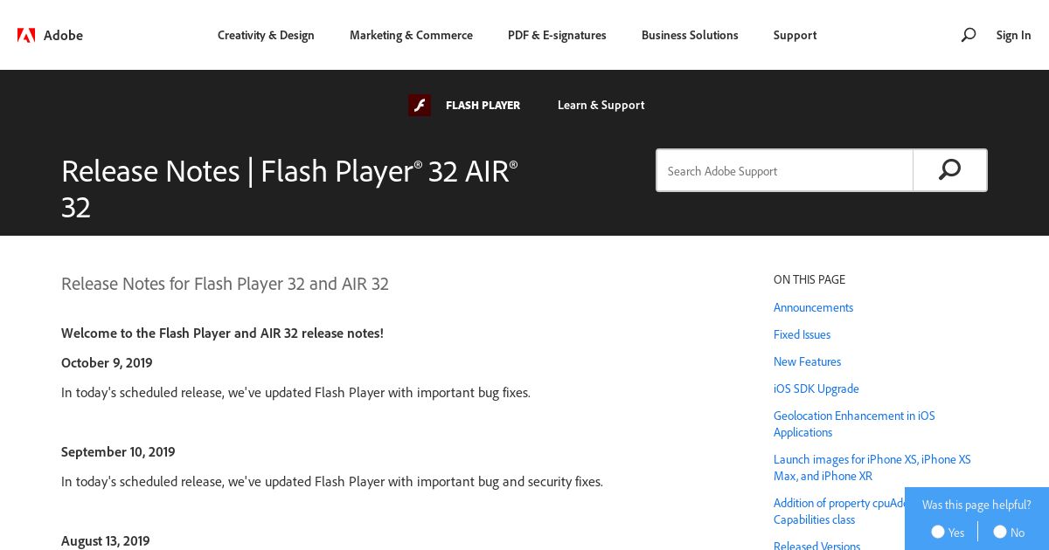The width and height of the screenshot is (1049, 550).
Task: Submit search with Adobe Support magnifier button
Action: (950, 170)
